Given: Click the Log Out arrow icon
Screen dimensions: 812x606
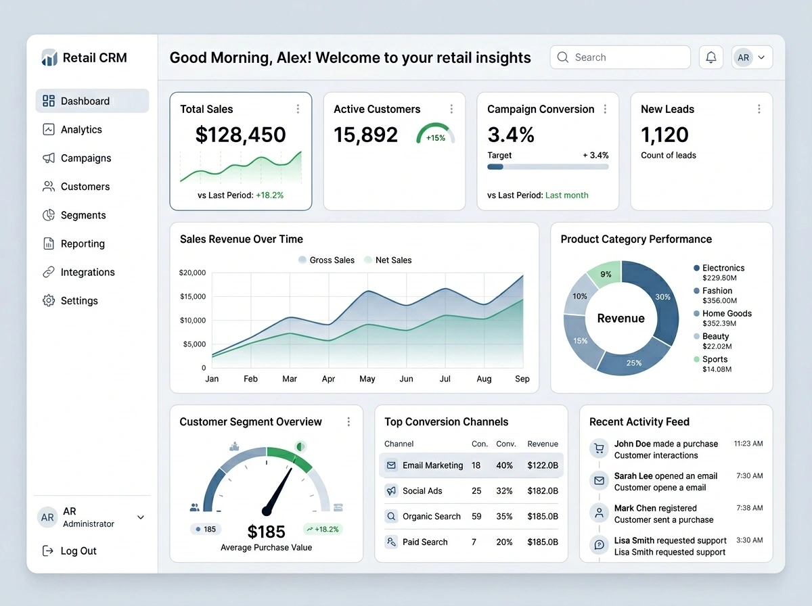Looking at the screenshot, I should (48, 551).
